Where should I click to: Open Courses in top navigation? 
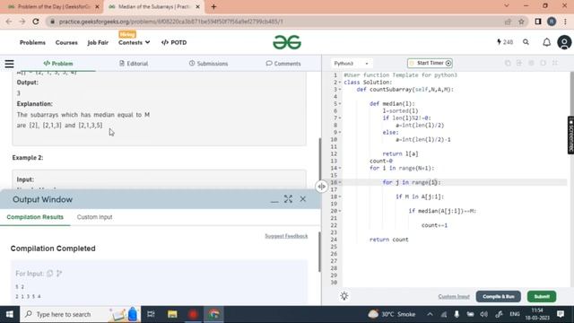coord(66,42)
